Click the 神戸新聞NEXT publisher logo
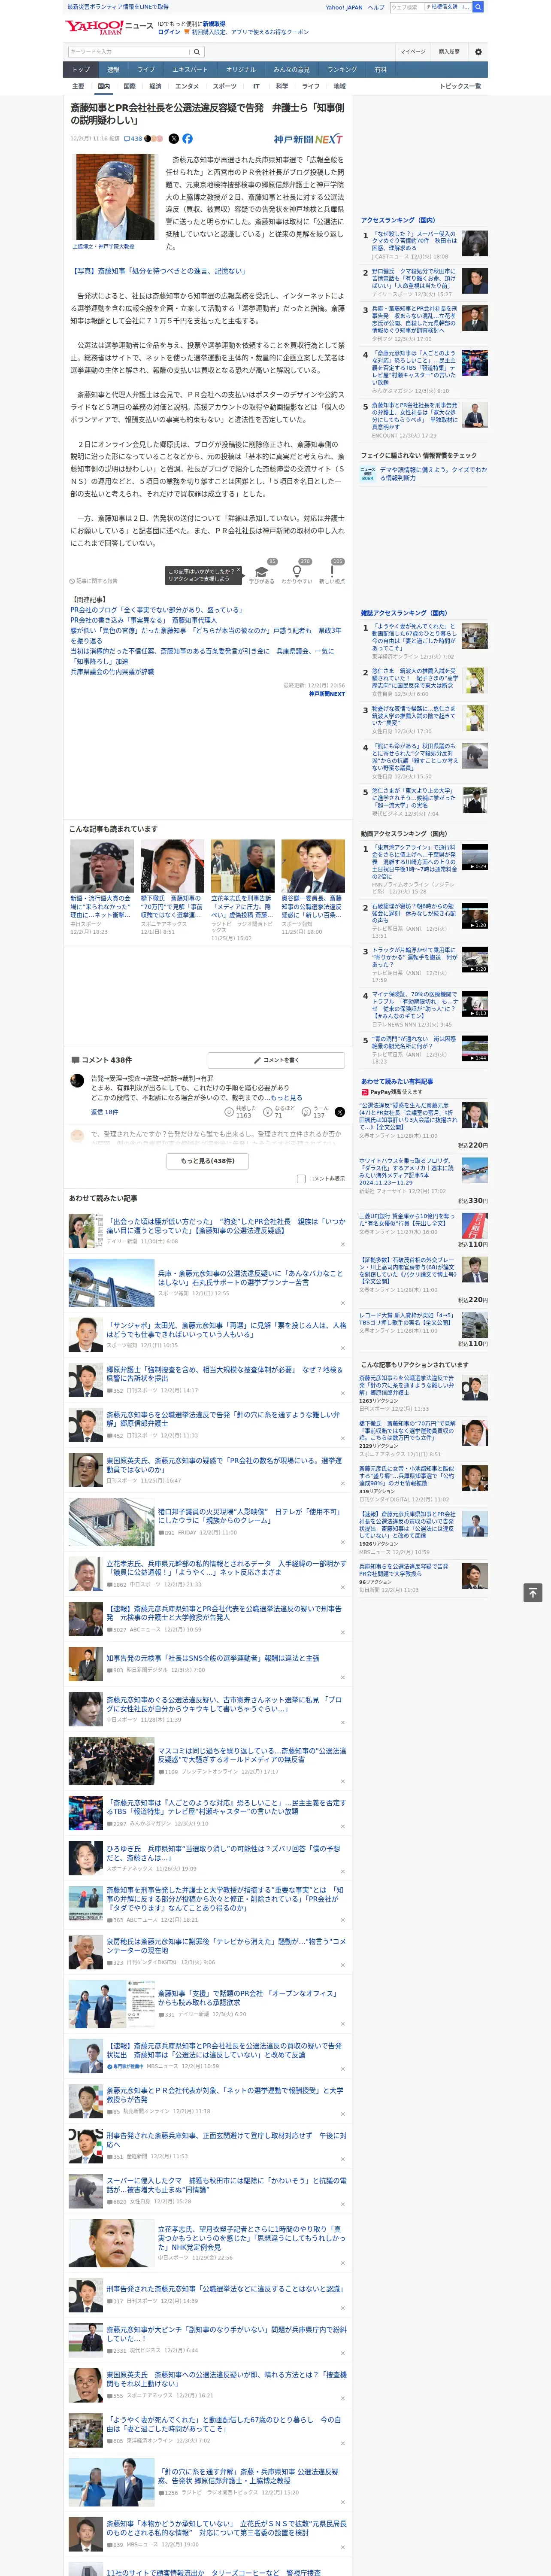This screenshot has height=2576, width=551. point(308,139)
